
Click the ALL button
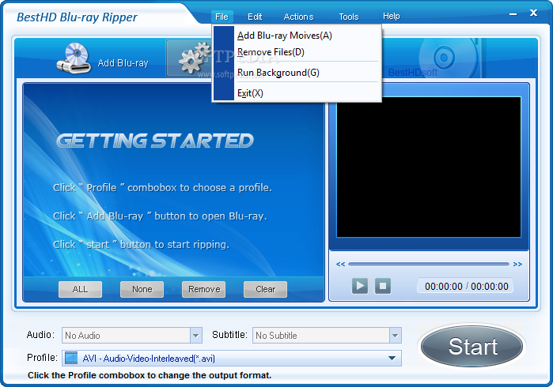pyautogui.click(x=81, y=289)
